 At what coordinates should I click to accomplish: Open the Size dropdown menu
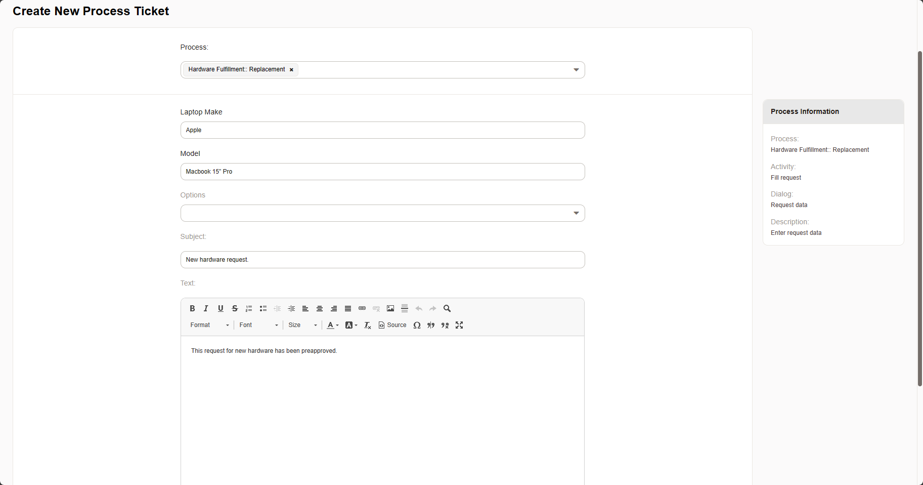[x=302, y=325]
